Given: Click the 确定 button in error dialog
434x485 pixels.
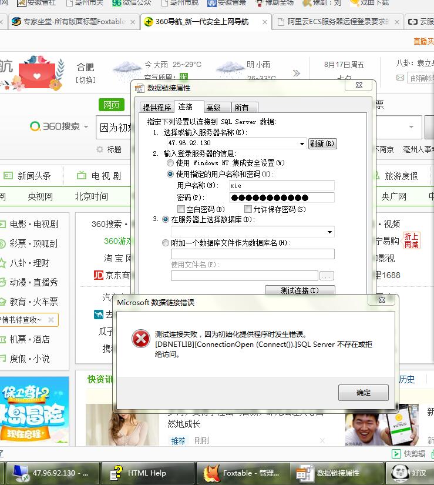Looking at the screenshot, I should click(363, 393).
